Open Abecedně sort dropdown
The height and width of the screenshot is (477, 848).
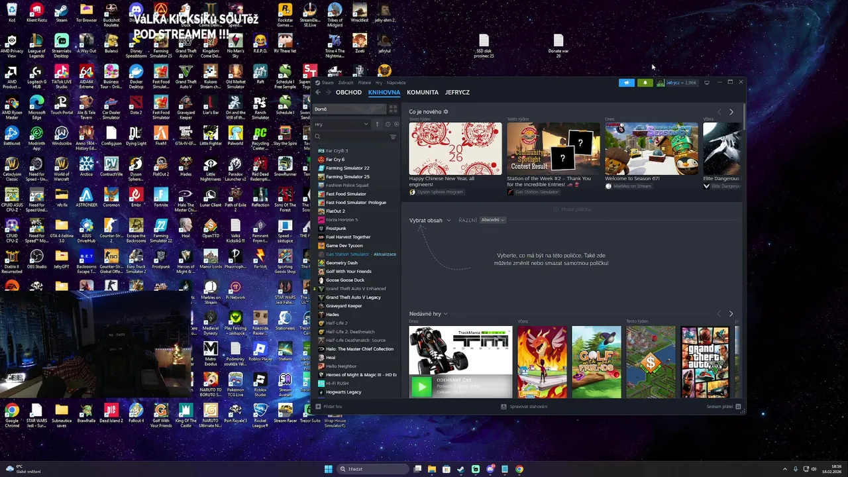click(x=493, y=220)
